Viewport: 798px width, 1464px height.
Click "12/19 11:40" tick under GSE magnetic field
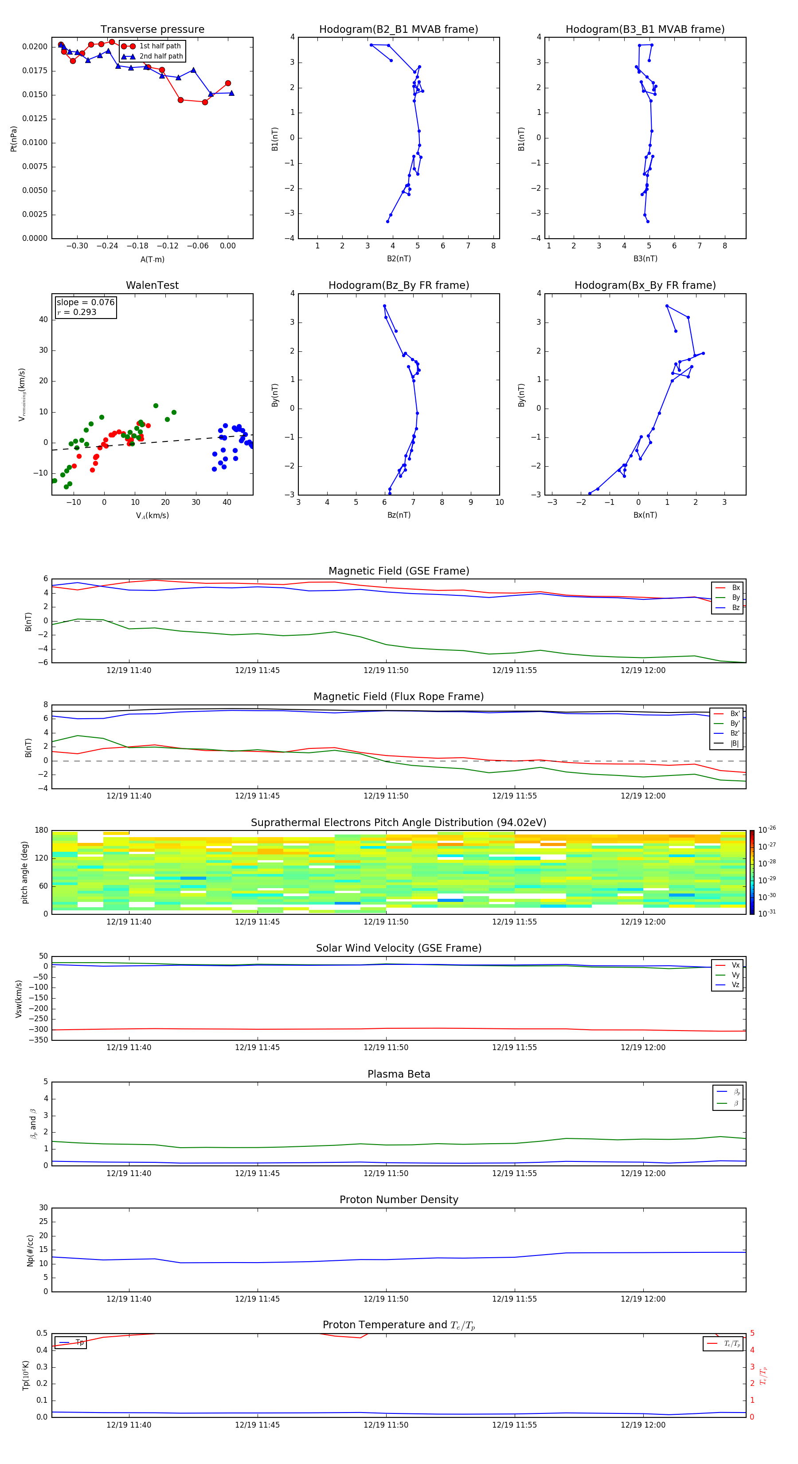click(x=129, y=670)
